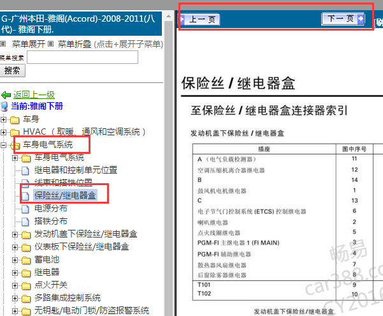The width and height of the screenshot is (383, 316).
Task: Click the icon before 菜单展开
Action: 3,44
